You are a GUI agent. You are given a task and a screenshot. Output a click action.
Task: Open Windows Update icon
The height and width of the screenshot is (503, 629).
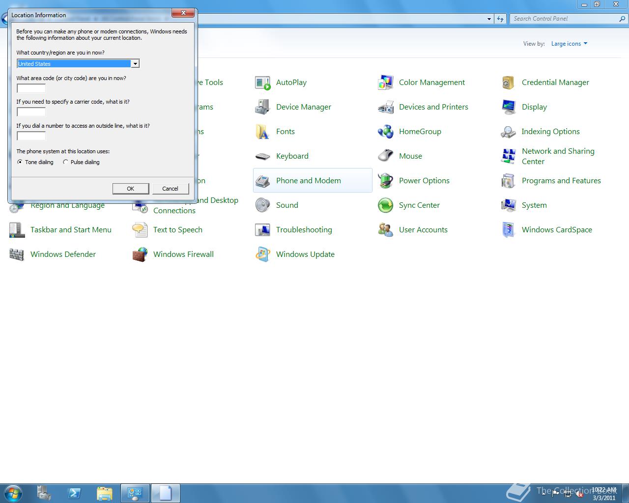click(x=263, y=254)
